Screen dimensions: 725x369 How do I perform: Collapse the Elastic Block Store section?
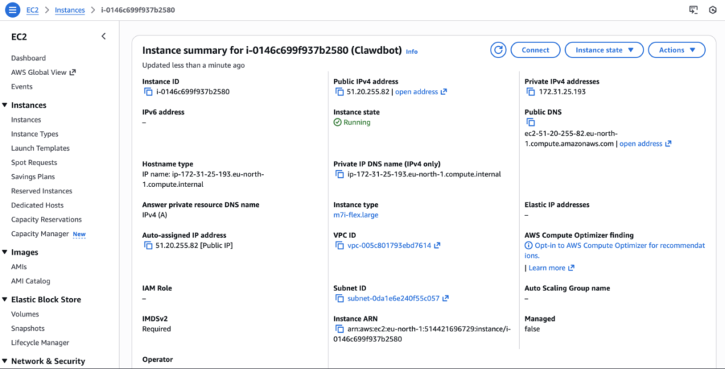pyautogui.click(x=5, y=300)
